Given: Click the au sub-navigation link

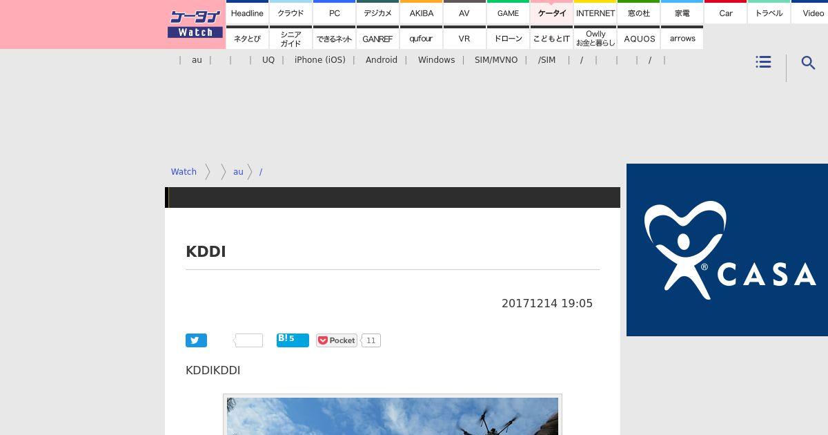Looking at the screenshot, I should [x=197, y=60].
